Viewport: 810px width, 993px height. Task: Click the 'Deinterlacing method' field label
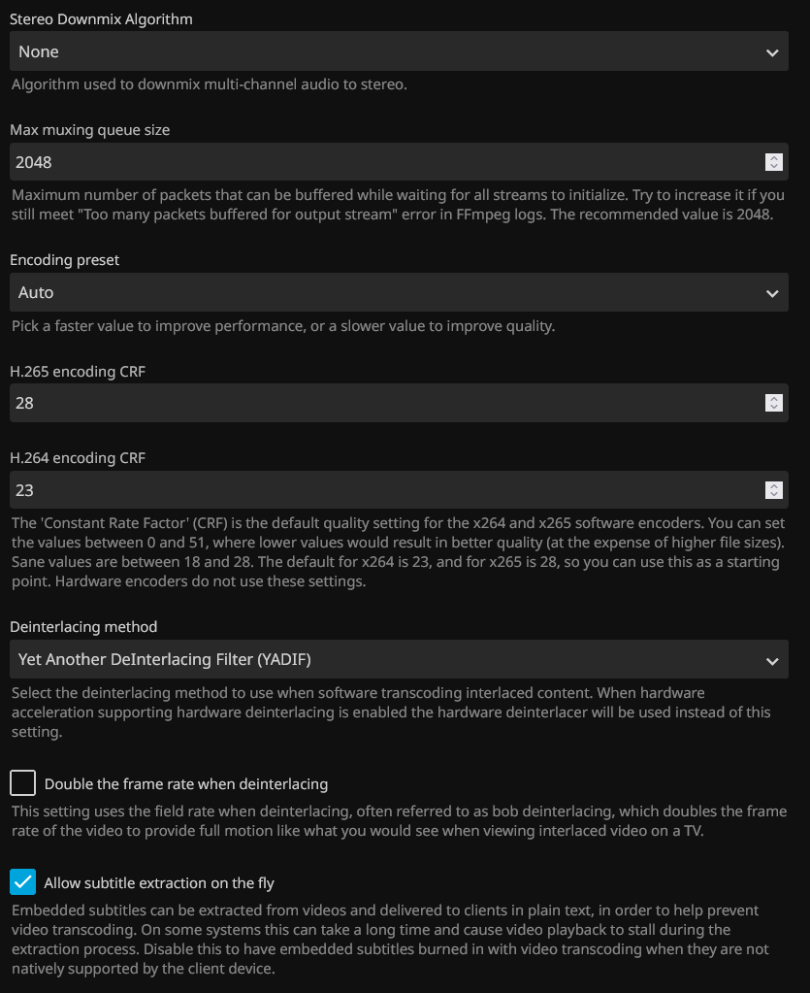pos(83,627)
